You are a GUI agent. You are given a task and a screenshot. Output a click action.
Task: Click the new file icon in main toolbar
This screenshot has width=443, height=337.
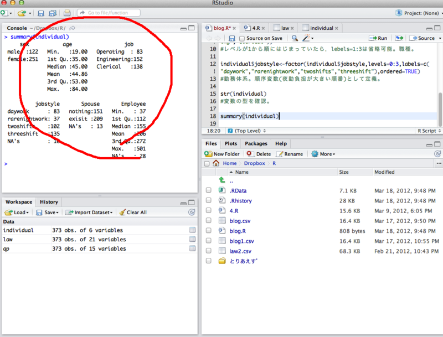click(x=4, y=13)
